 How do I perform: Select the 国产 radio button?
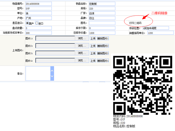point(27,23)
